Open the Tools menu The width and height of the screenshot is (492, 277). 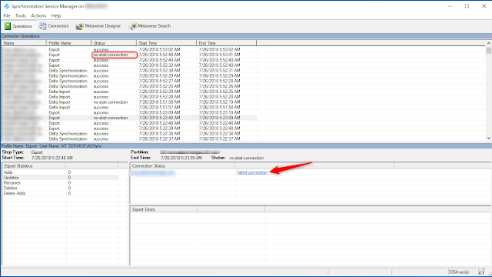tap(21, 15)
